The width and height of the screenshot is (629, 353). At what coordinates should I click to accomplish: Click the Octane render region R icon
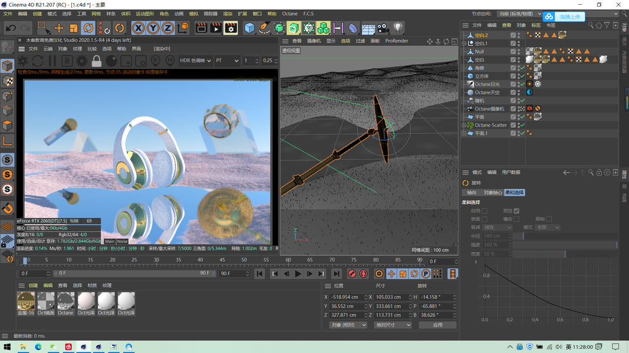tap(67, 61)
